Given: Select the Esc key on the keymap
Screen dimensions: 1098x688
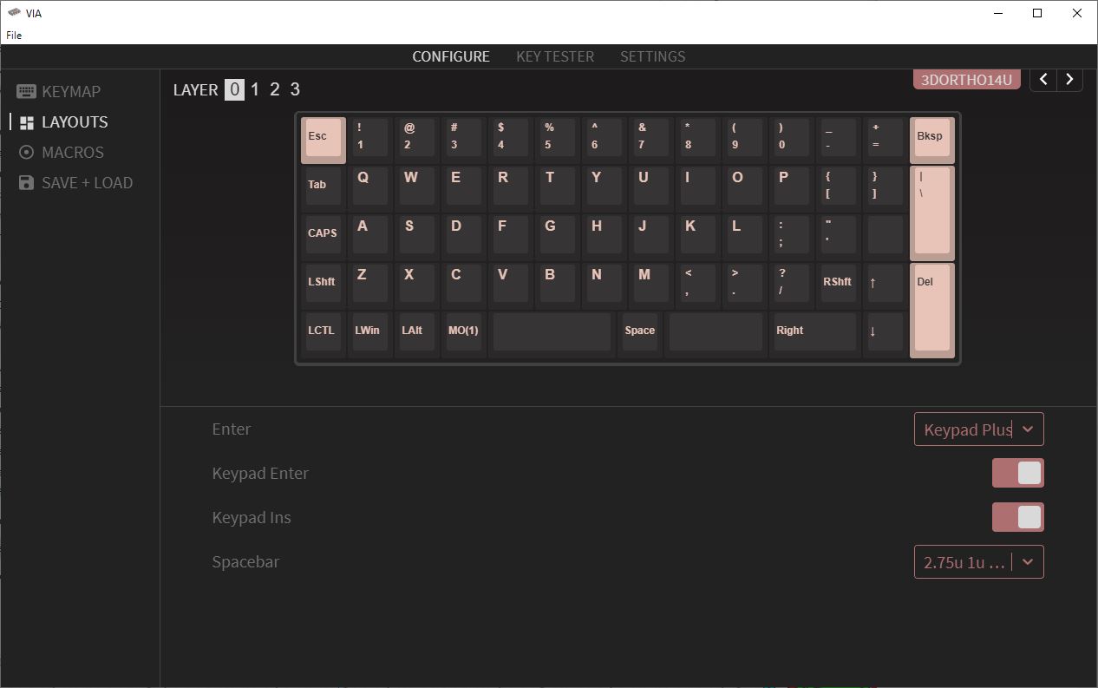Looking at the screenshot, I should coord(322,138).
